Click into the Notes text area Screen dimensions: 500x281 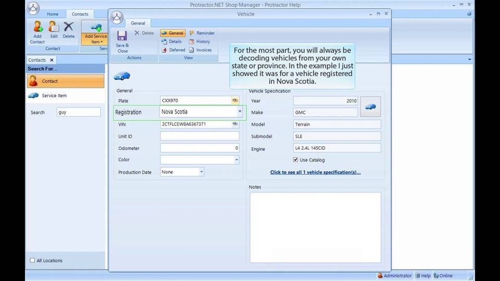click(316, 227)
